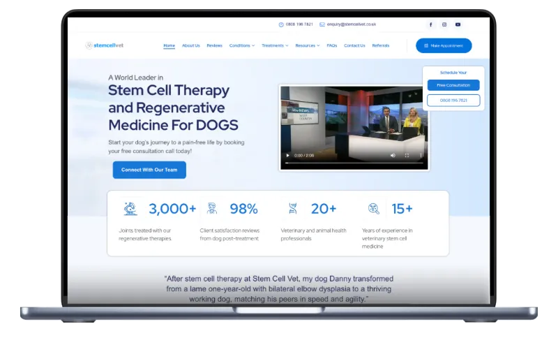Click the envelope email icon

tap(322, 24)
